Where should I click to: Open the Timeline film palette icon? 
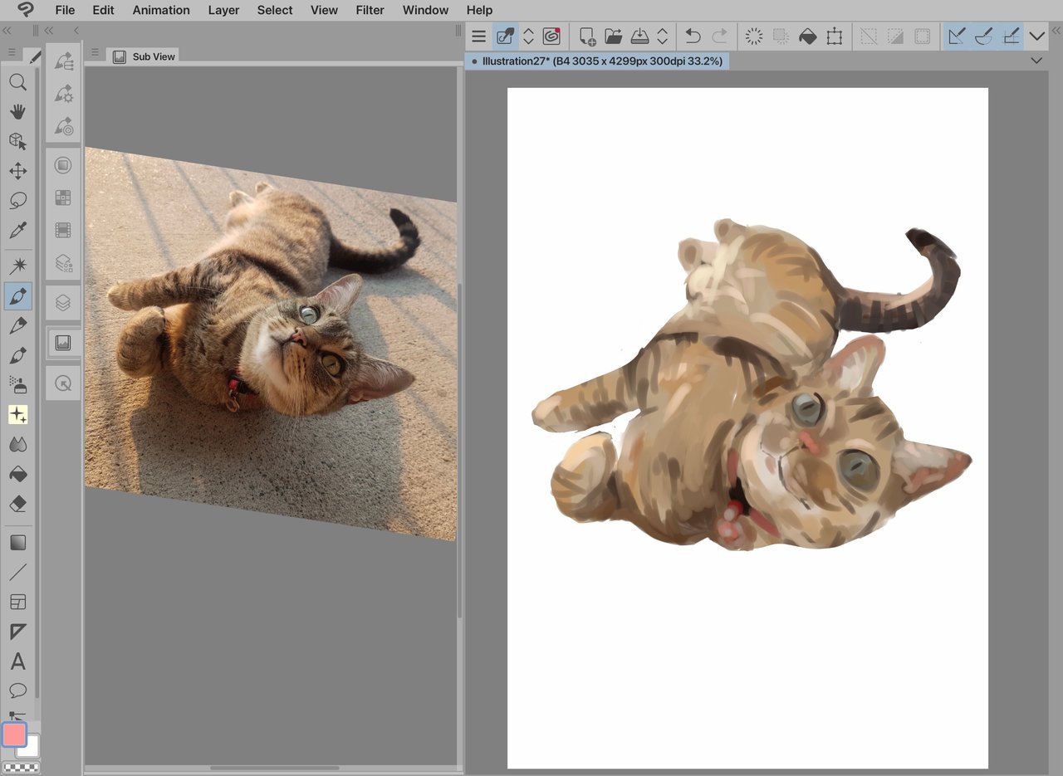click(x=63, y=230)
